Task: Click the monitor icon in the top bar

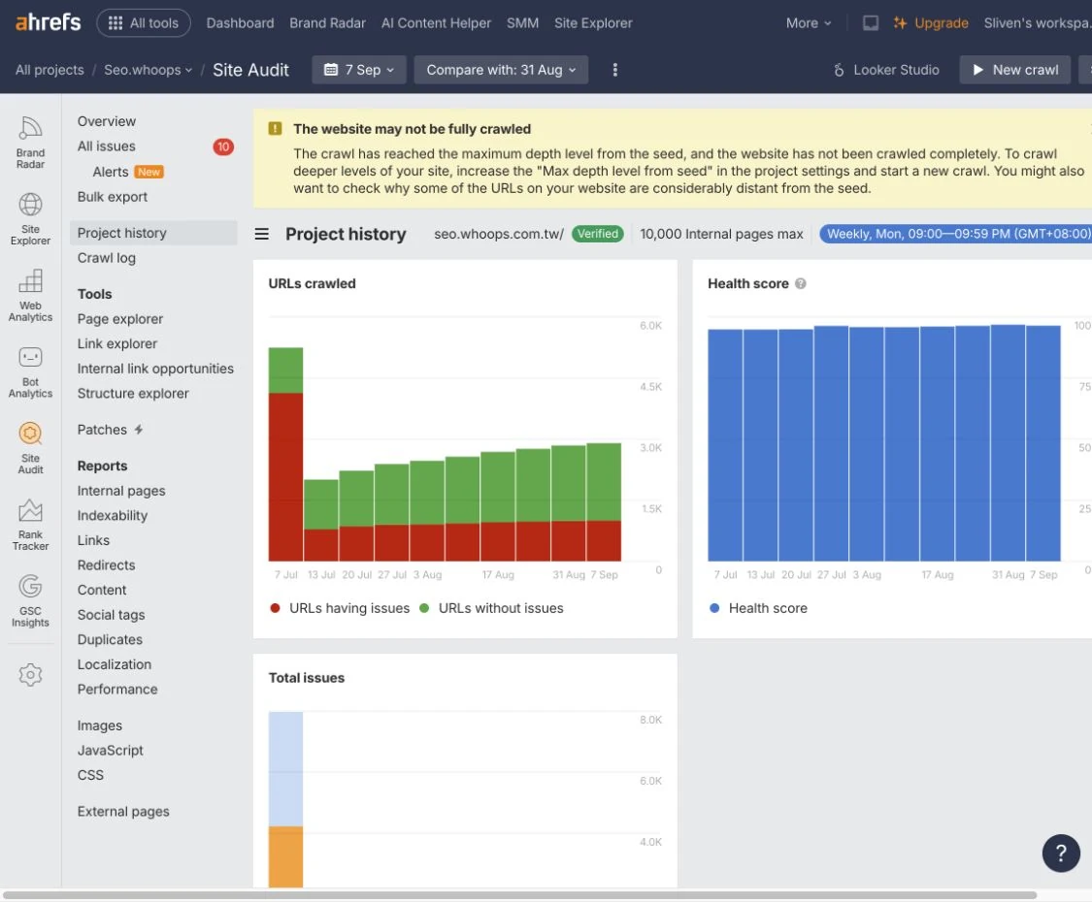Action: (x=871, y=23)
